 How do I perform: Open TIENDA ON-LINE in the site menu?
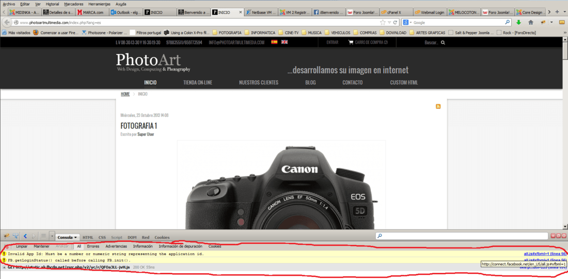(198, 83)
